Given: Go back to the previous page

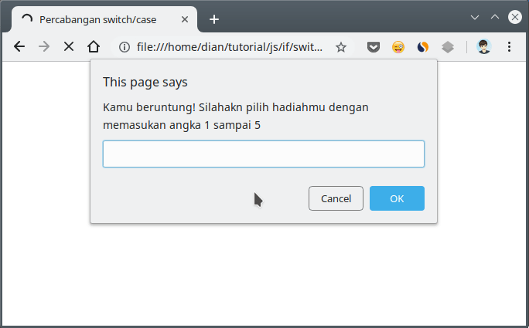Looking at the screenshot, I should (x=19, y=47).
